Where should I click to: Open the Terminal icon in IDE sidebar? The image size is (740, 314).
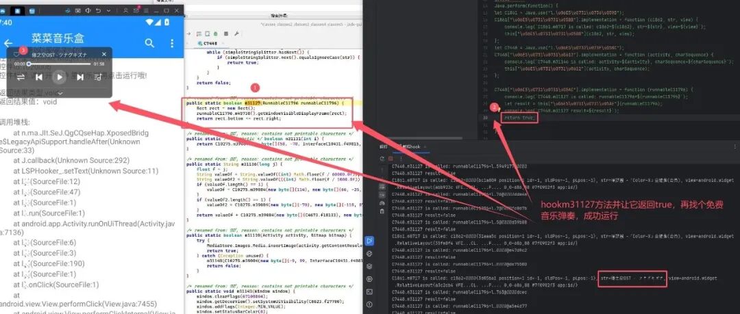click(x=369, y=292)
